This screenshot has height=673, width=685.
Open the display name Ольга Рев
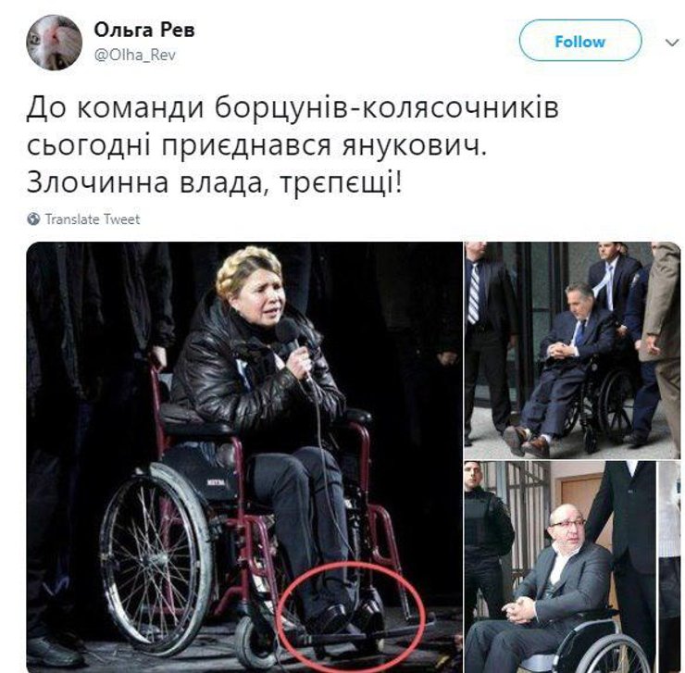coord(144,30)
